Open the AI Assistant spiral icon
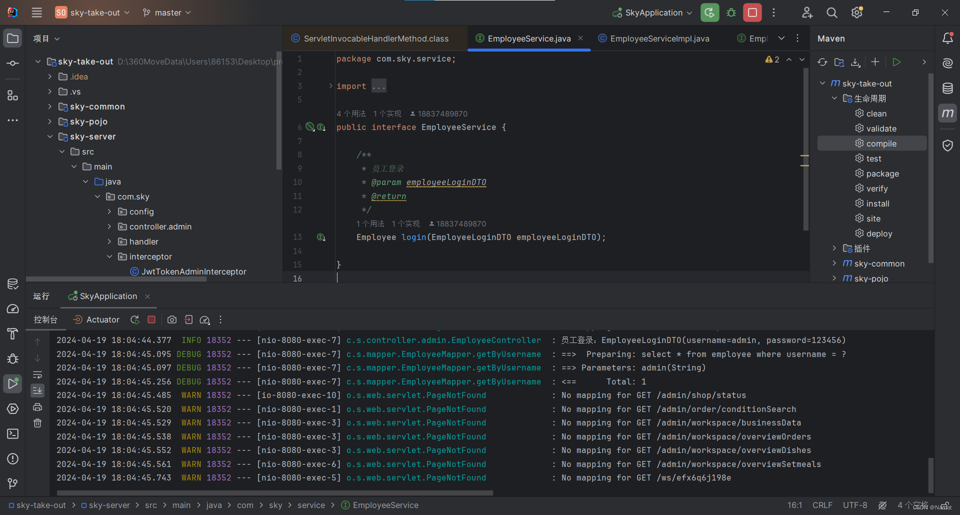Screen dimensions: 960x515 (947, 63)
